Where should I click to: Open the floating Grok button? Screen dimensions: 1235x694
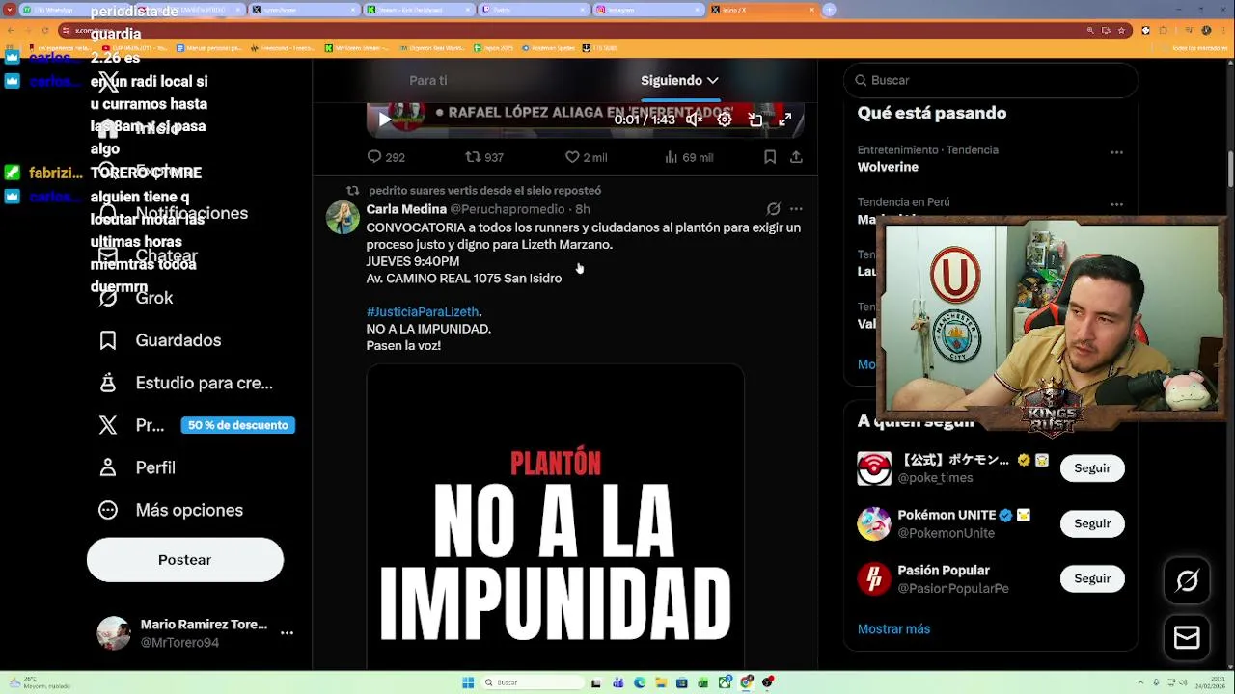tap(1187, 580)
